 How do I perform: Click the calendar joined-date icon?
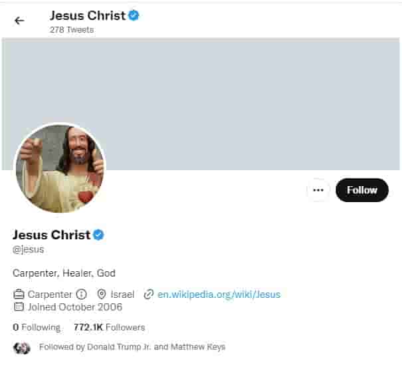tap(19, 307)
